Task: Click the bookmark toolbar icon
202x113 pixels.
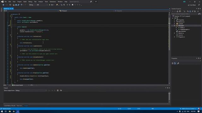Action: (x=73, y=5)
